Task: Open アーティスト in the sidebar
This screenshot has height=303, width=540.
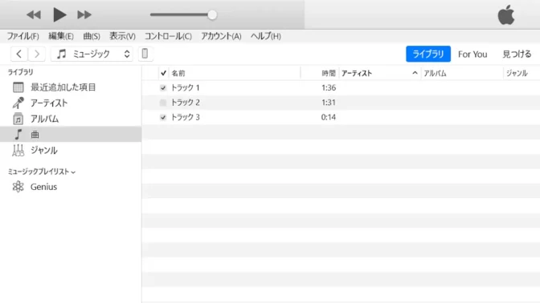Action: pyautogui.click(x=71, y=103)
